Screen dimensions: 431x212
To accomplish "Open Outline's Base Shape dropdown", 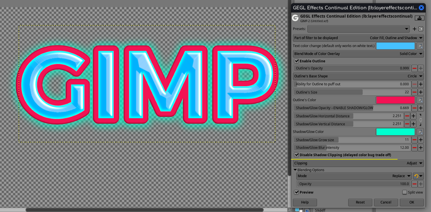I will [x=358, y=76].
